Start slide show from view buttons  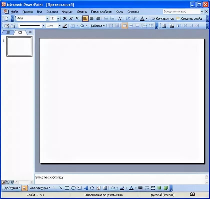point(12,182)
